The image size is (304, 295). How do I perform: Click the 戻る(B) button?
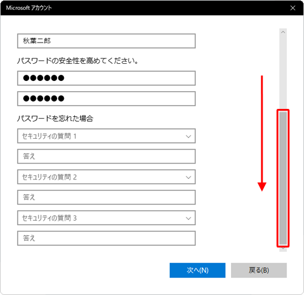point(259,270)
